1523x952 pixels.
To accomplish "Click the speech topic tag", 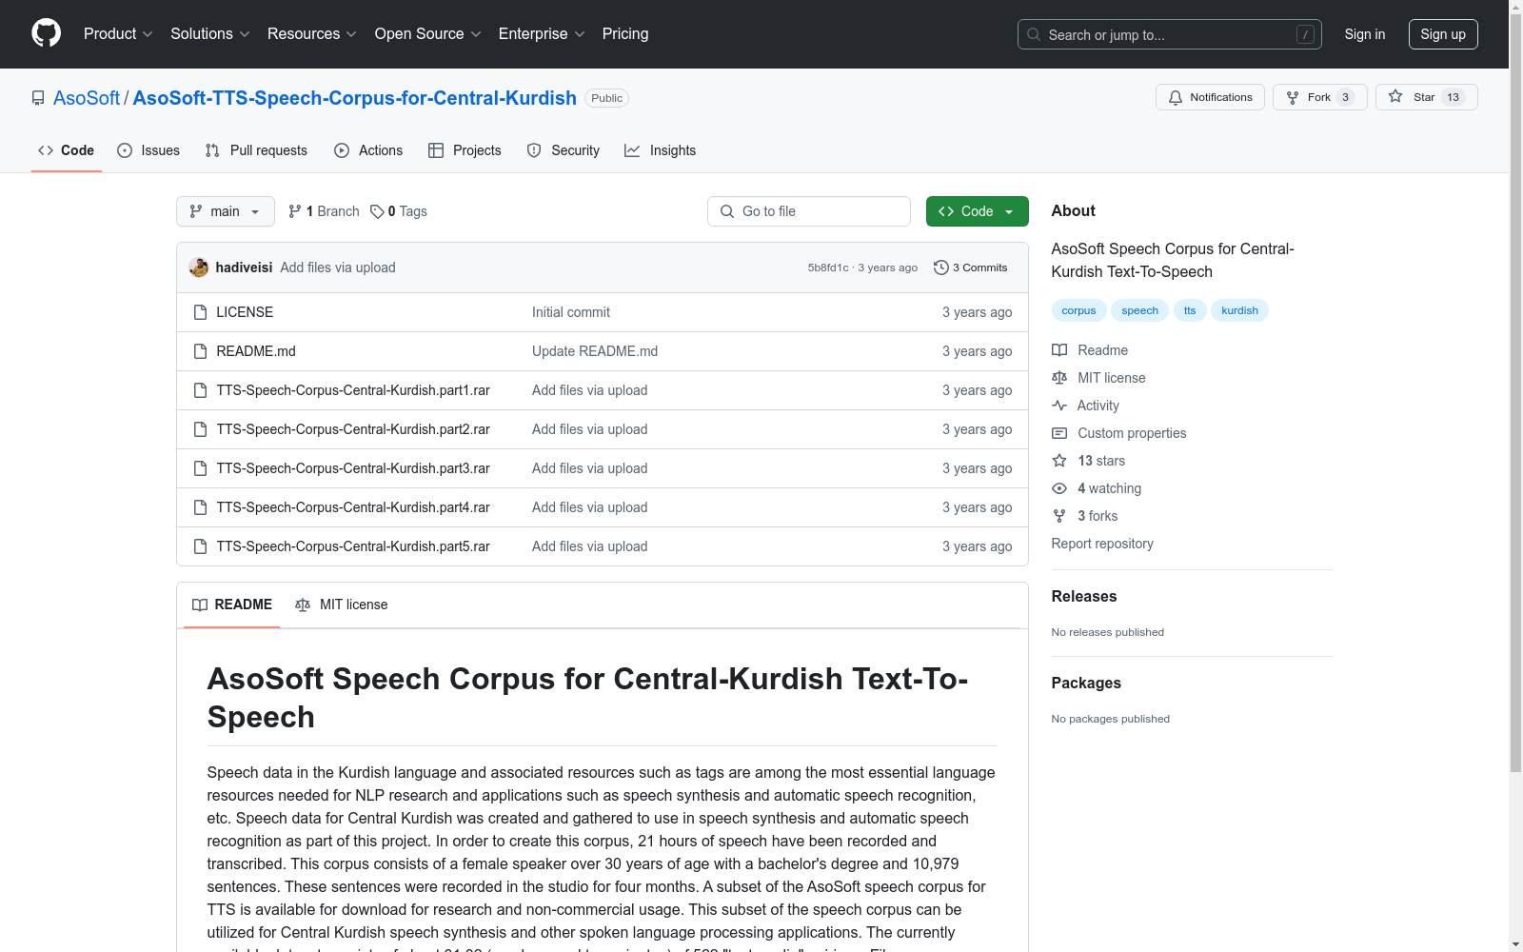I will click(x=1139, y=310).
